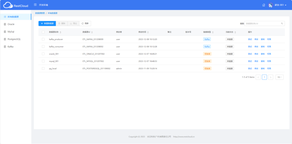292x144 pixels.
Task: Sort by 当前状态 column arrows
Action: pyautogui.click(x=235, y=32)
